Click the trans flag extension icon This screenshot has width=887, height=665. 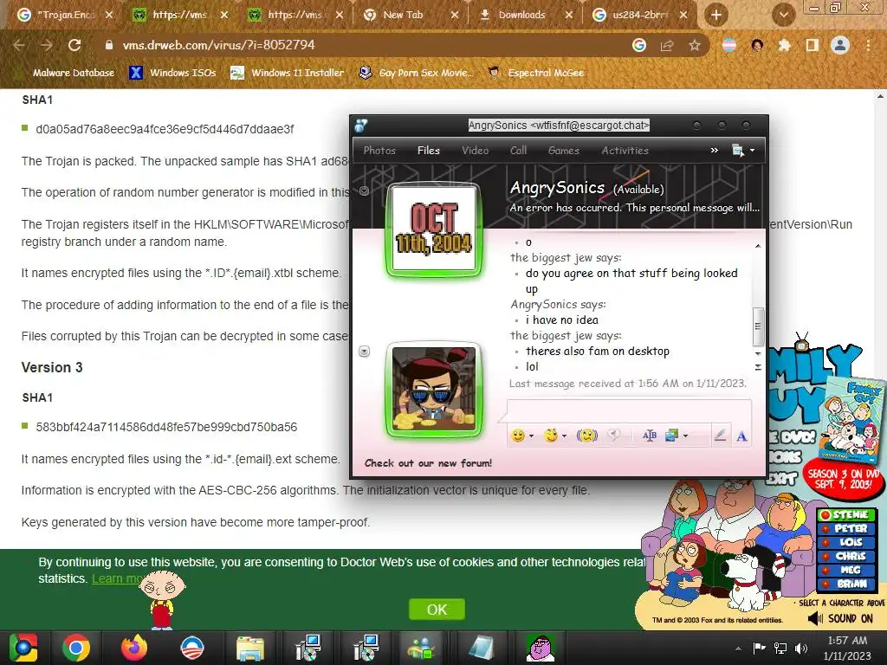click(x=729, y=45)
